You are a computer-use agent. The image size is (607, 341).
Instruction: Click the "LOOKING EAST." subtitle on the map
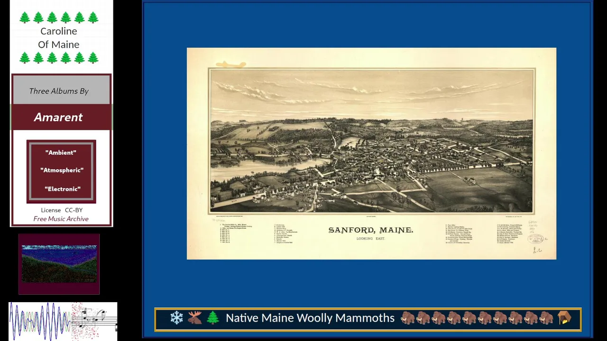[371, 239]
